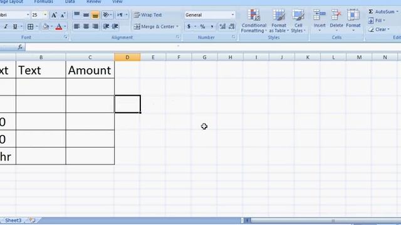
Task: Open the Clear menu
Action: click(378, 29)
